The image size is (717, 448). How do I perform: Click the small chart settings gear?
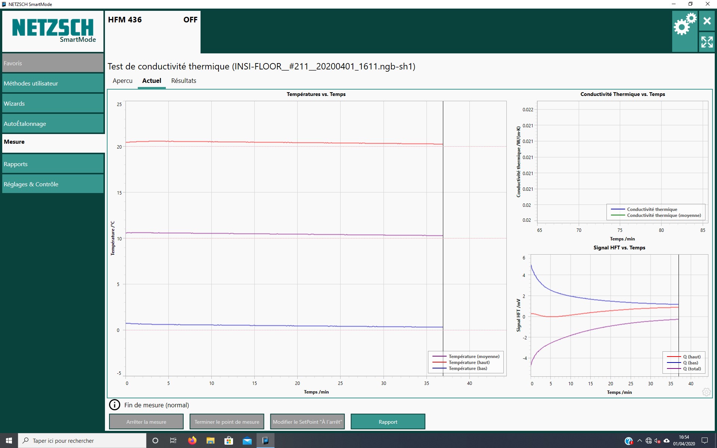[706, 392]
